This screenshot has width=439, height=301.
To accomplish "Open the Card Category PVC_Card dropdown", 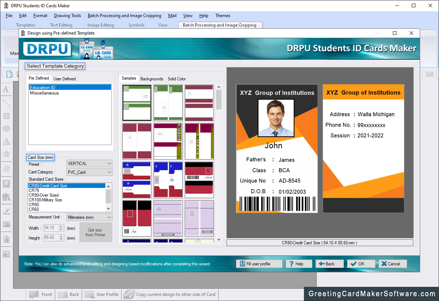I will tap(90, 172).
